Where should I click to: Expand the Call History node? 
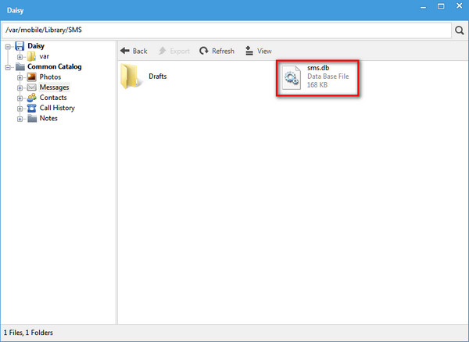(20, 108)
